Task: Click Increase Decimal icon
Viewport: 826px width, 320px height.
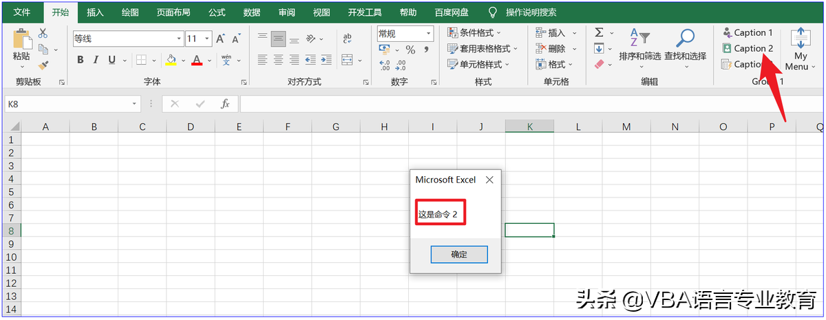Action: click(x=385, y=65)
